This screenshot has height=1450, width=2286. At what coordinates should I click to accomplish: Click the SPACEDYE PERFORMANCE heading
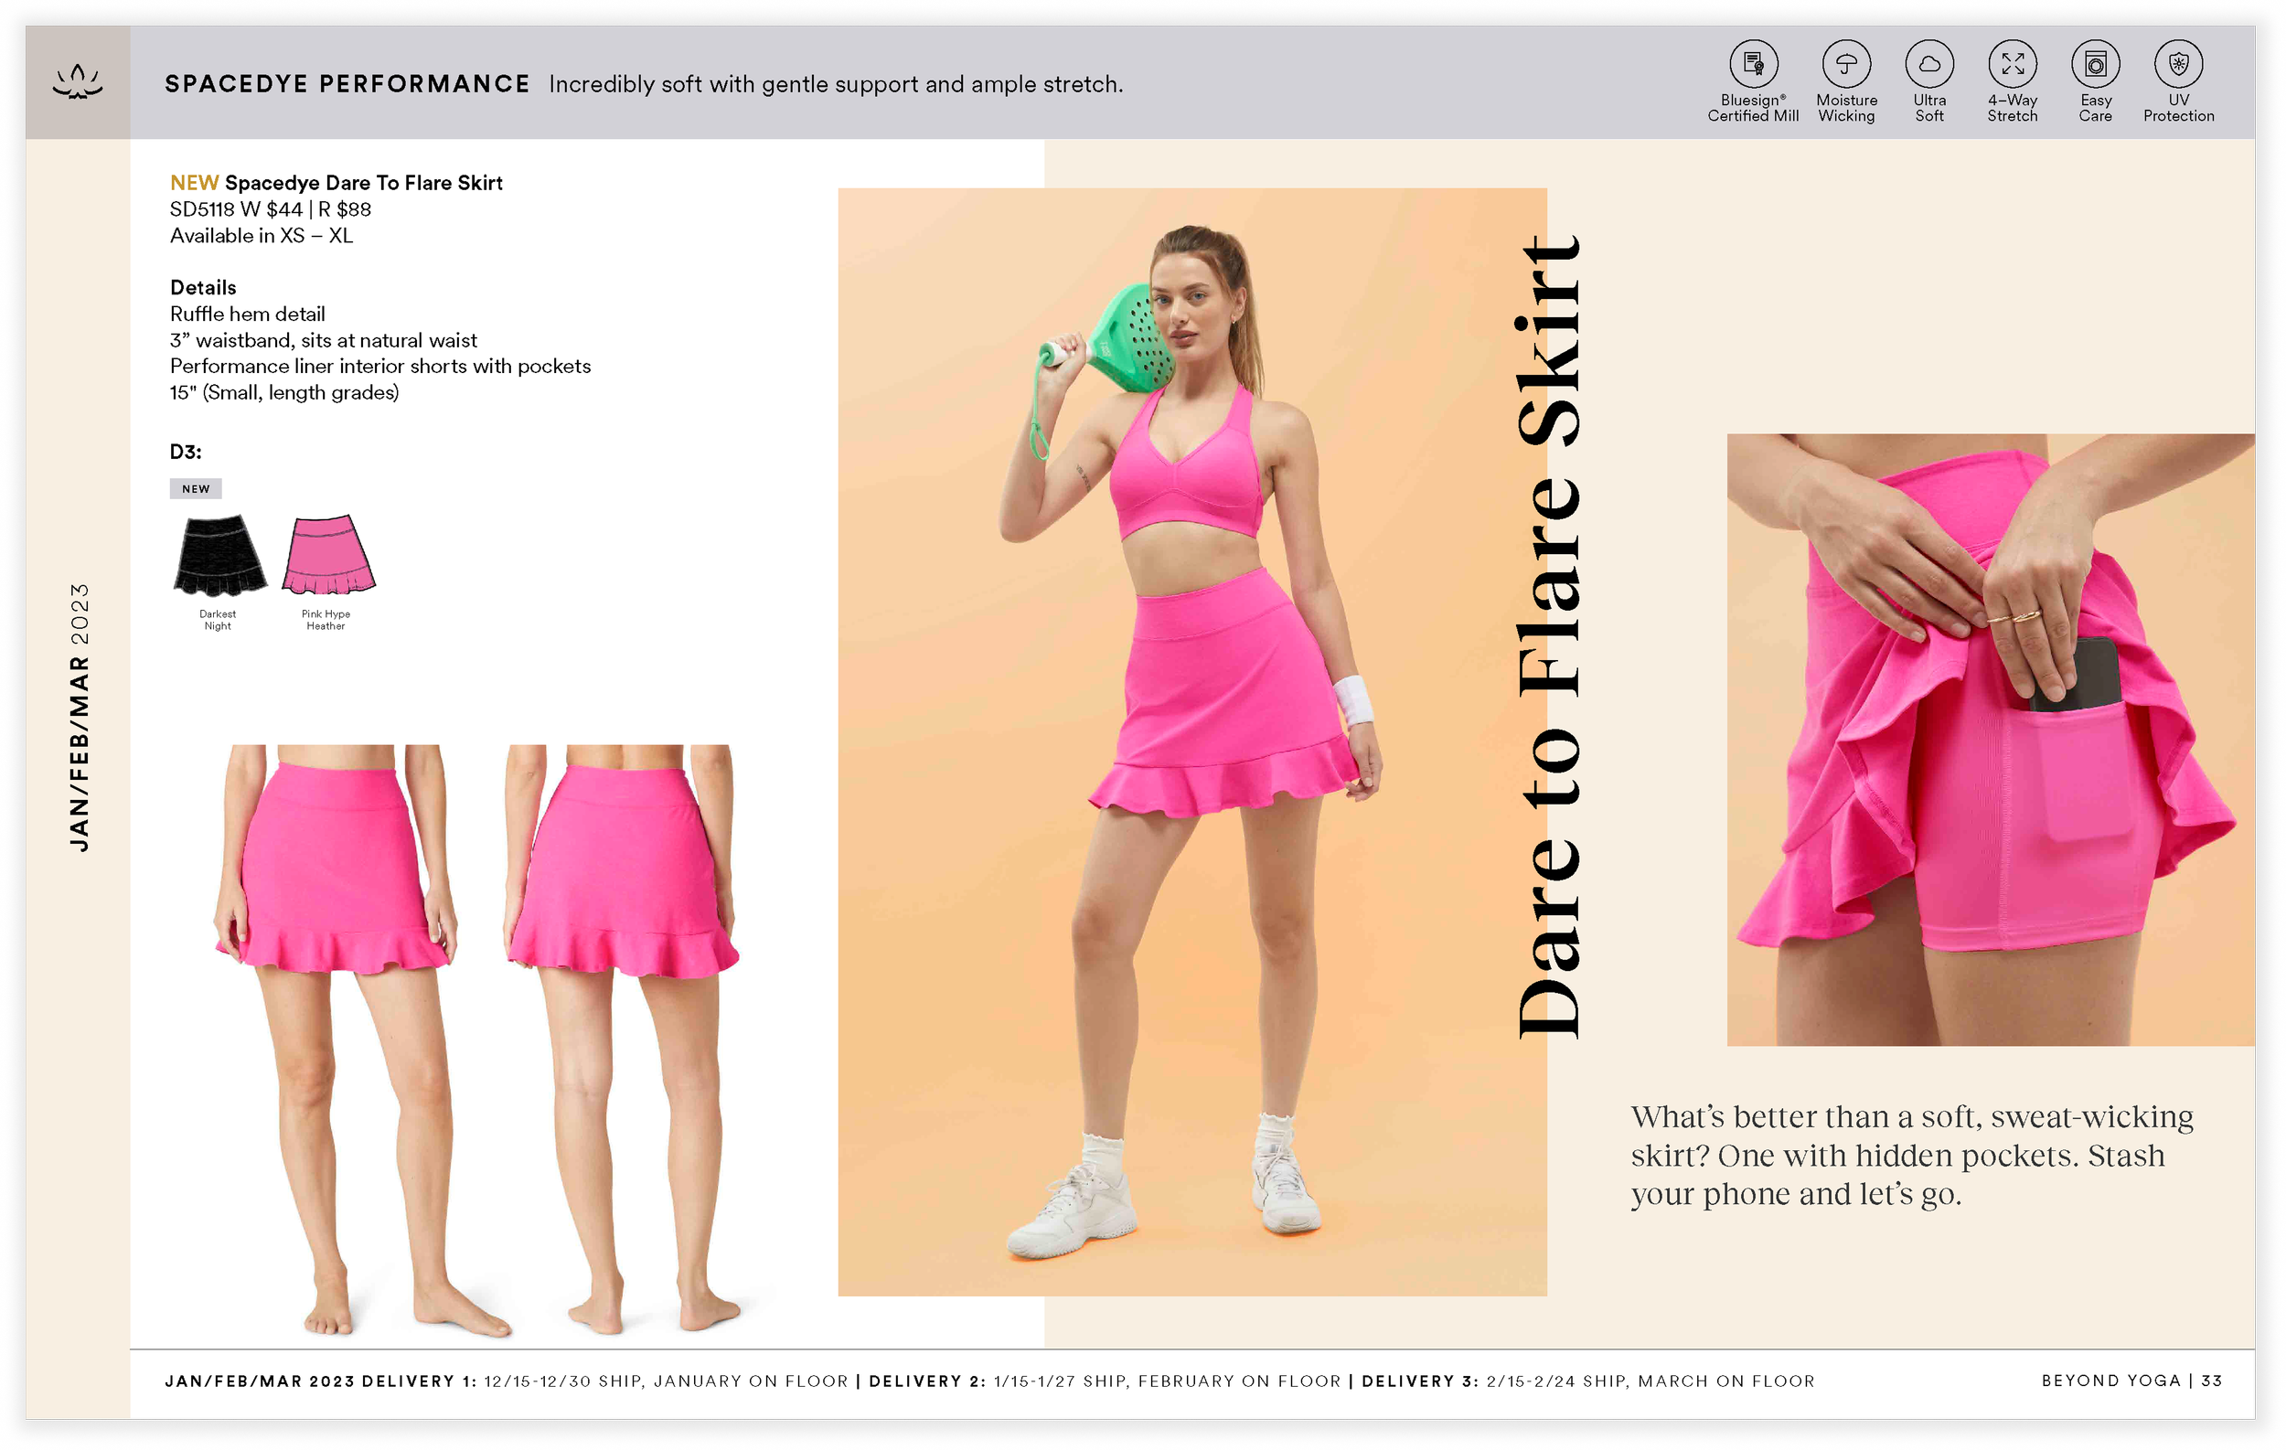coord(347,84)
